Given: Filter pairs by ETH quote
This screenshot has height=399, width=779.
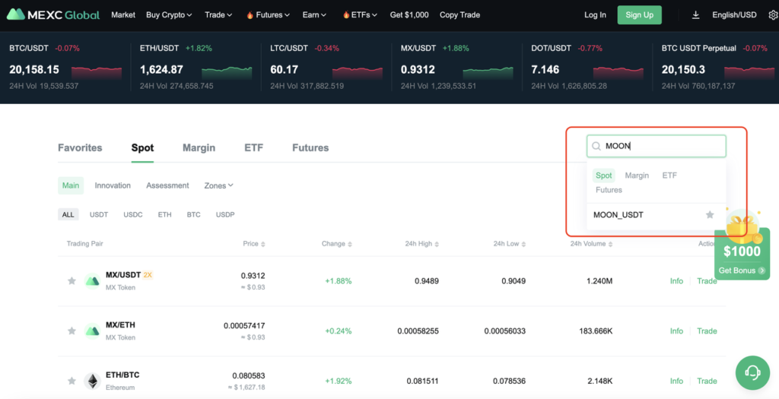Looking at the screenshot, I should pyautogui.click(x=164, y=215).
